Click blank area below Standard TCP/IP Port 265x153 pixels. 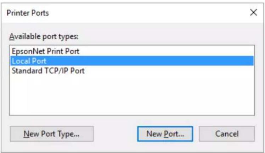click(132, 95)
